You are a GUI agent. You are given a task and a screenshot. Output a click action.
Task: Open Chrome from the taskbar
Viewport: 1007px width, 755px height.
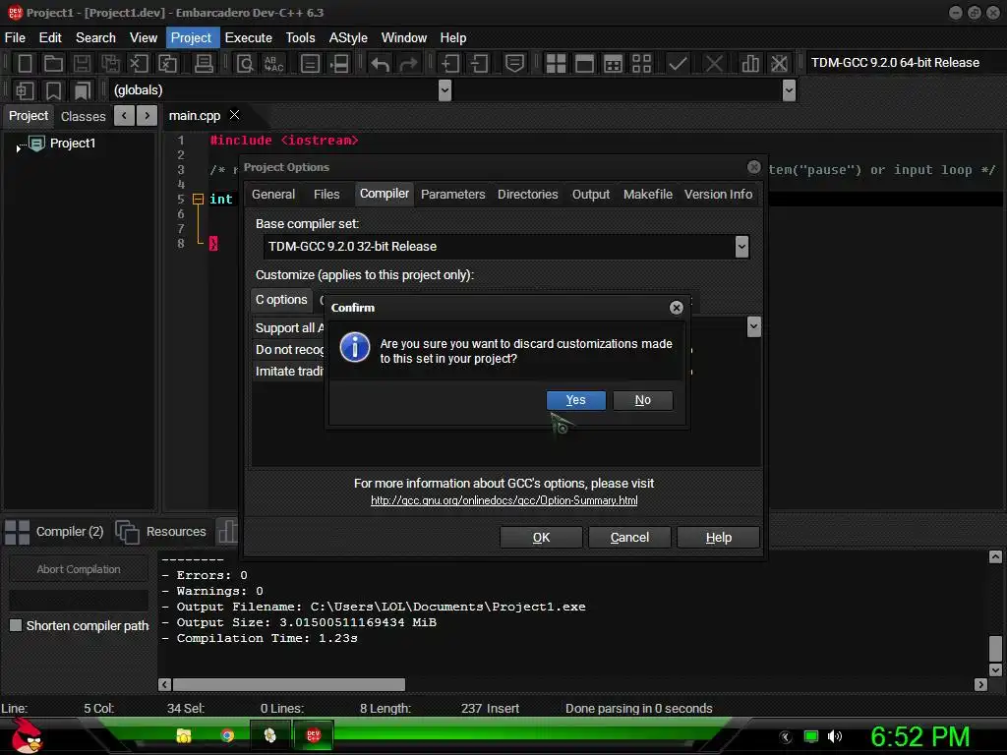coord(227,735)
